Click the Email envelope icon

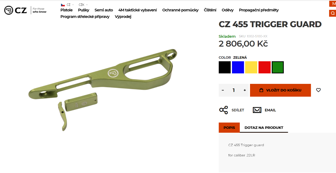[x=257, y=110]
